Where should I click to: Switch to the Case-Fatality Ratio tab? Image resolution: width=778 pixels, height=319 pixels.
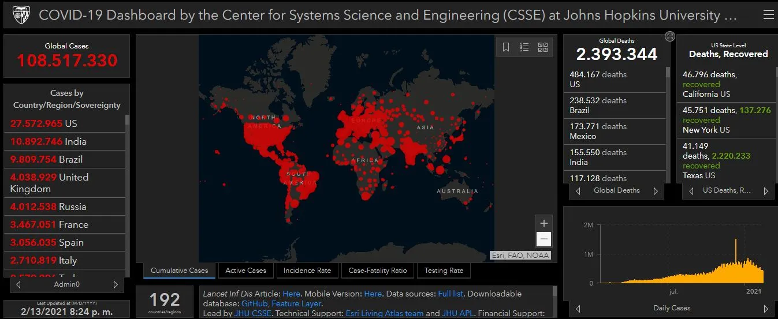[x=378, y=271]
